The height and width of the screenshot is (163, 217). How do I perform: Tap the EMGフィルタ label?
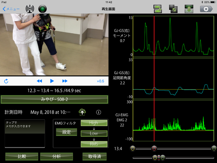pyautogui.click(x=66, y=123)
